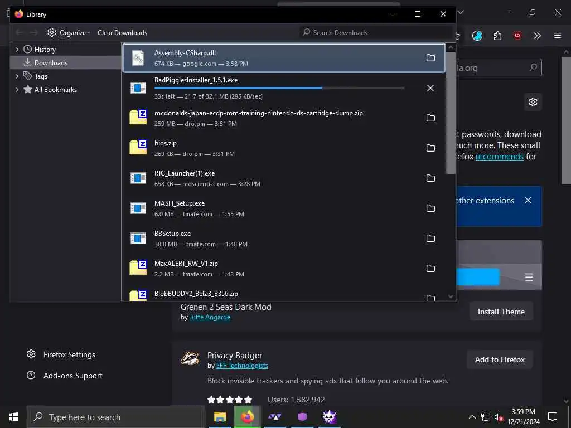Open Jutte Angarde author link
This screenshot has height=428, width=571.
click(x=210, y=317)
